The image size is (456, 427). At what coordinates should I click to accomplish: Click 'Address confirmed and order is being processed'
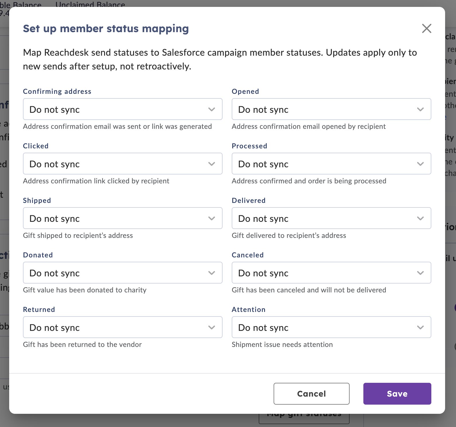coord(309,181)
